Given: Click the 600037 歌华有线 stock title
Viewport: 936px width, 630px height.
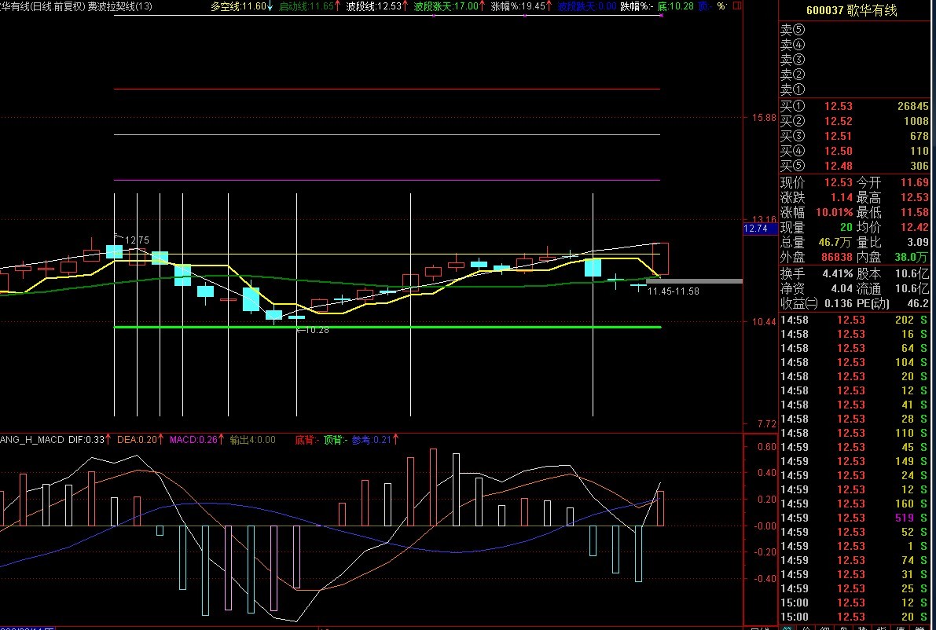Looking at the screenshot, I should click(856, 10).
